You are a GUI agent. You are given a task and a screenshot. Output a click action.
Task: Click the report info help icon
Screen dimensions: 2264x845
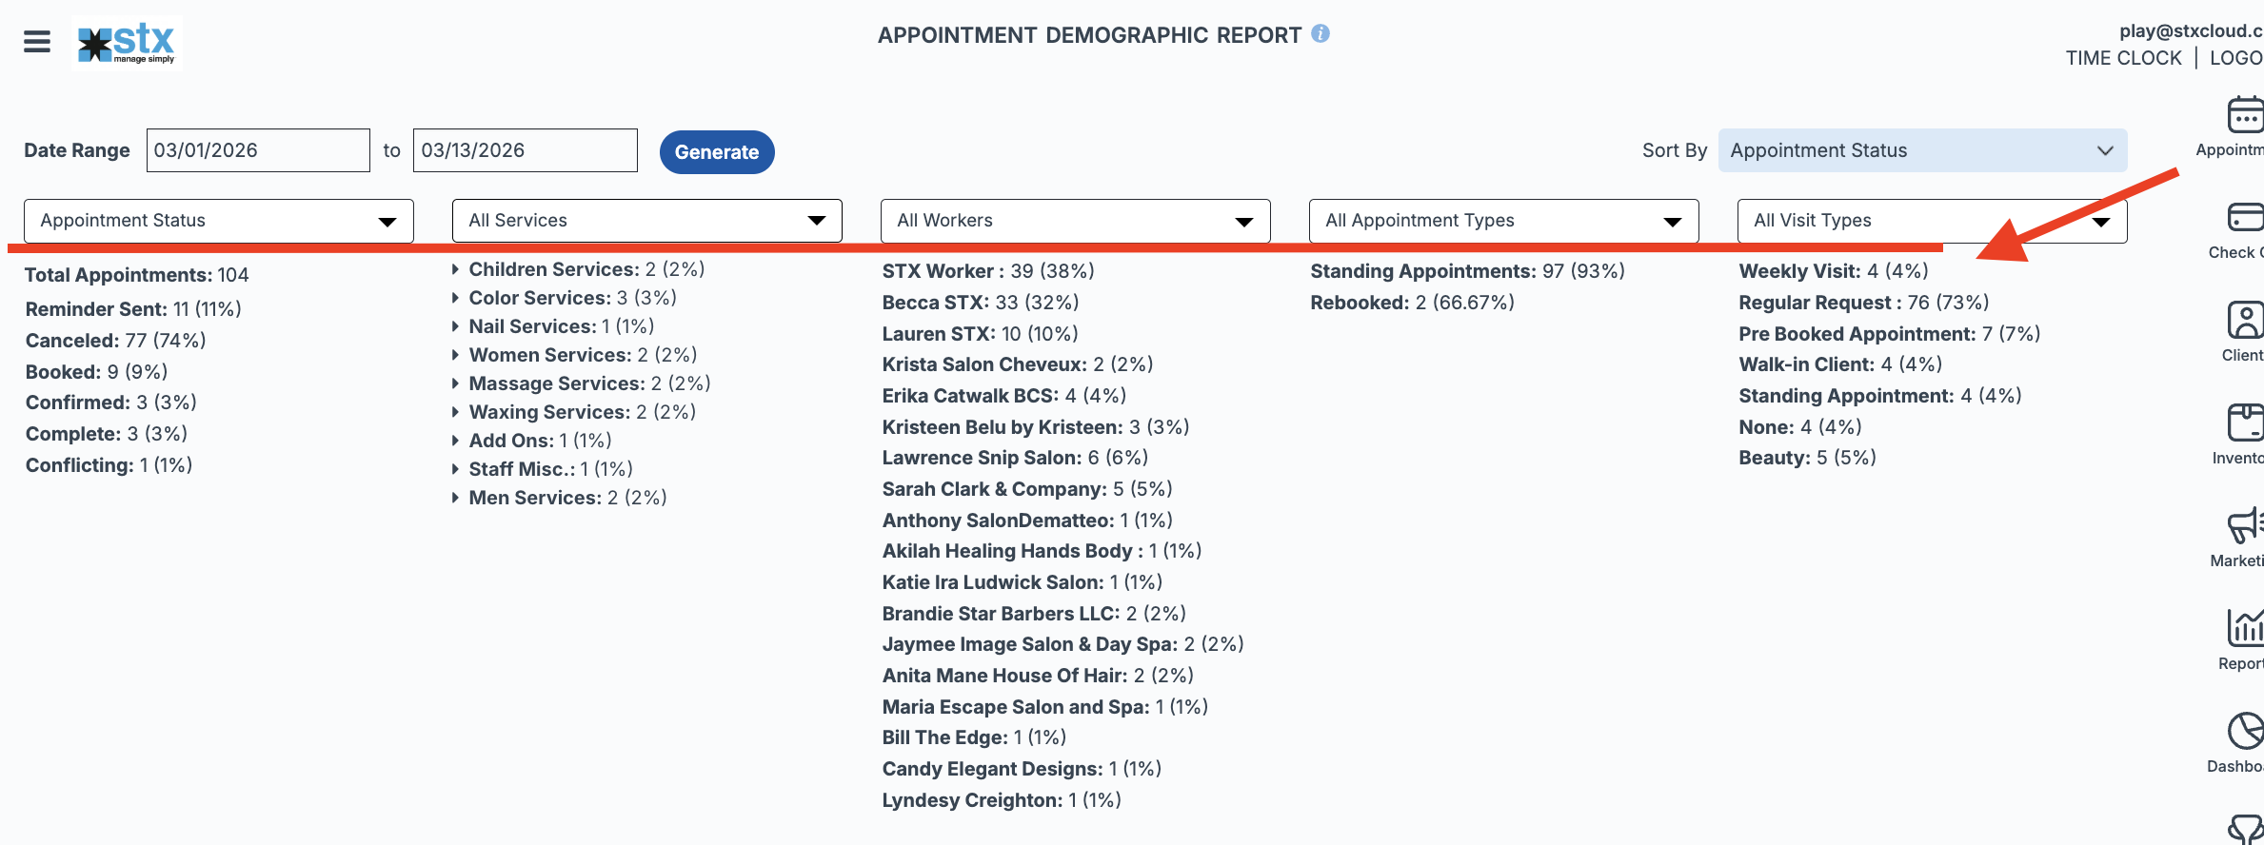[x=1321, y=33]
